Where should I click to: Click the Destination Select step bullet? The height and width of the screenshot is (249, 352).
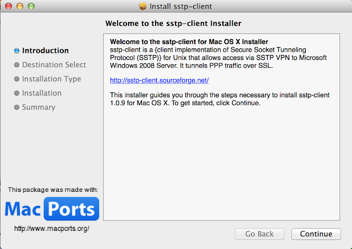17,65
